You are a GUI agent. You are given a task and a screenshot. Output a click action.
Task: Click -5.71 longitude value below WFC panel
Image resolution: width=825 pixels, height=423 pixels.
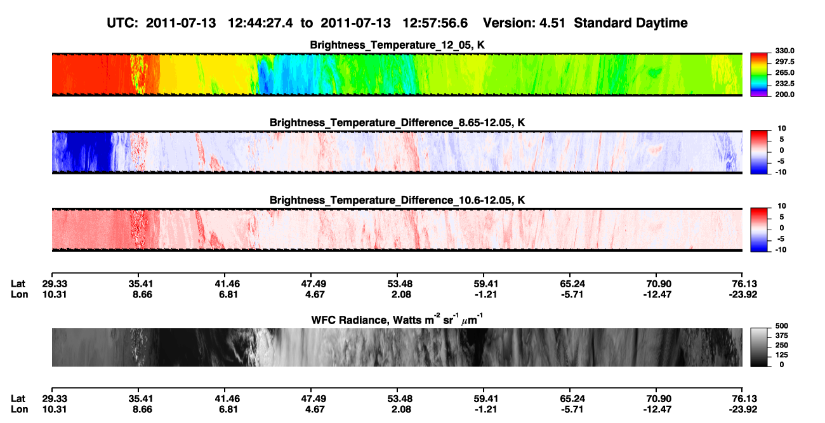(573, 410)
